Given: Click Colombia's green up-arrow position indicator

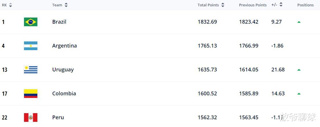Looking at the screenshot, I should [299, 94].
